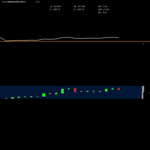Click the large red candle body
This screenshot has width=150, height=150.
click(75, 90)
